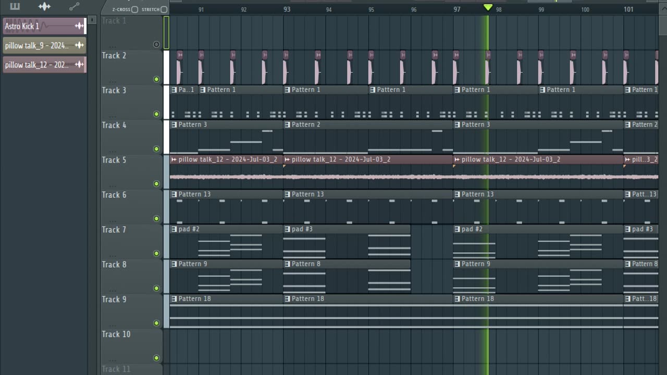667x375 pixels.
Task: Click the Pattern 2 clip icon at bar 93
Action: click(287, 124)
